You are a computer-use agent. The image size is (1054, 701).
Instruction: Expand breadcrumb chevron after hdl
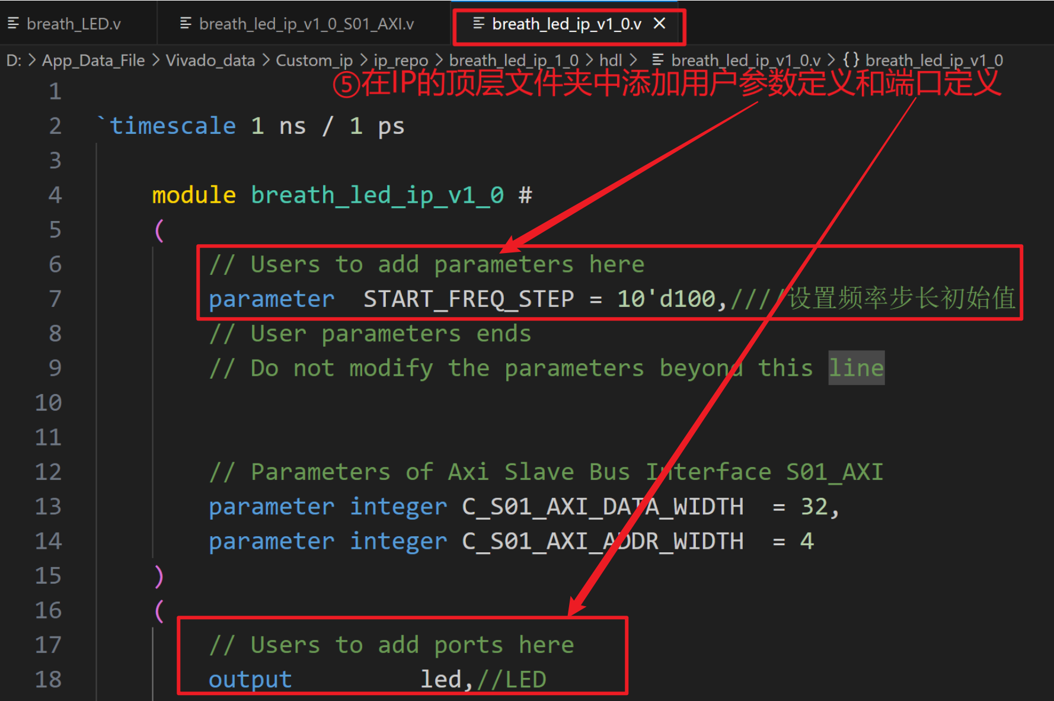click(633, 60)
